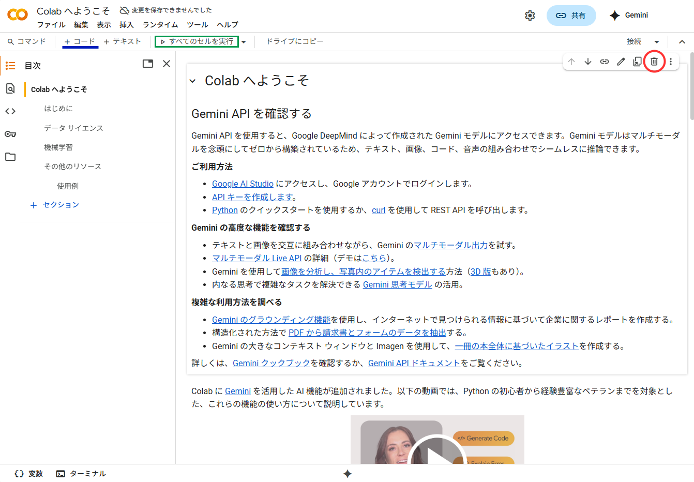
Task: Open the Google AI Studio link
Action: pos(243,184)
